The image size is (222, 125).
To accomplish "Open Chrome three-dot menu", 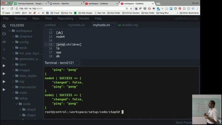I will pos(197,9).
